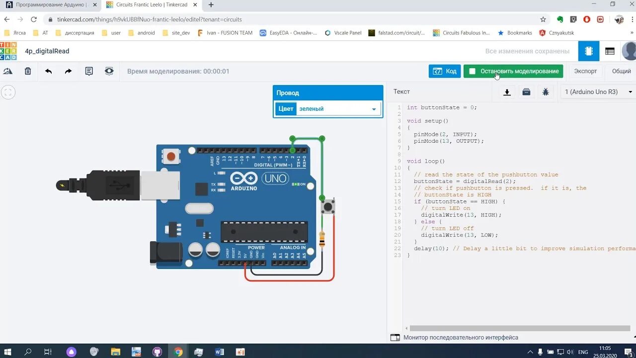
Task: Click the Код code button
Action: pos(445,71)
